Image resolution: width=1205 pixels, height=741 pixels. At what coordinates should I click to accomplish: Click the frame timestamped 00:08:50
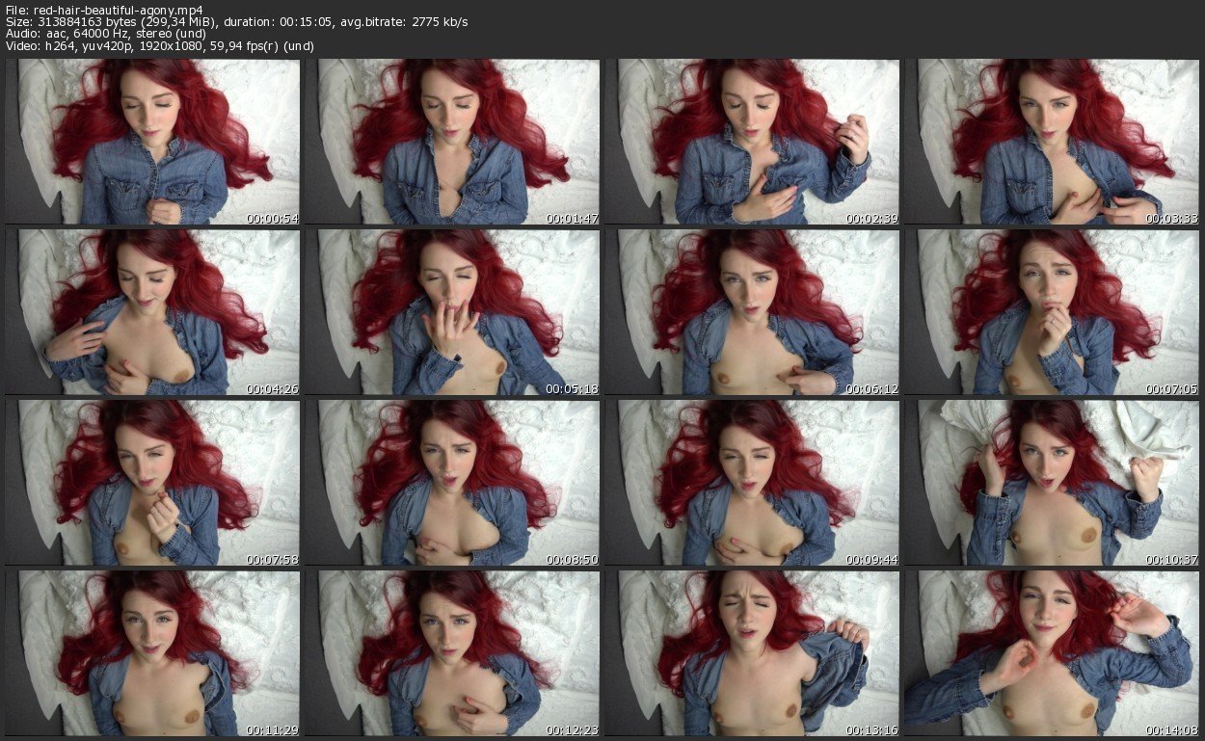coord(452,482)
